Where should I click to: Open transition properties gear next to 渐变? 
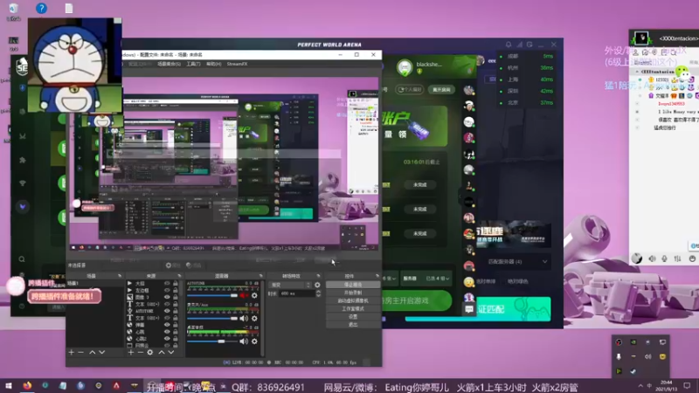(x=317, y=285)
